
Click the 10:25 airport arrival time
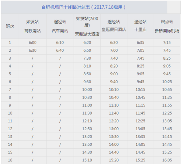[x=167, y=82]
